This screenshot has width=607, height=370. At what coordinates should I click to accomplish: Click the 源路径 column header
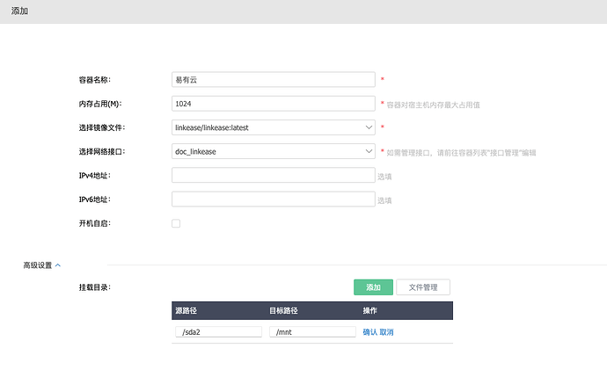(187, 310)
